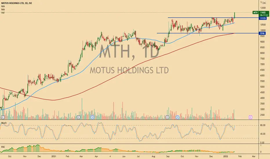Click the 2022 label on time axis
The height and width of the screenshot is (159, 270).
[x=226, y=156]
